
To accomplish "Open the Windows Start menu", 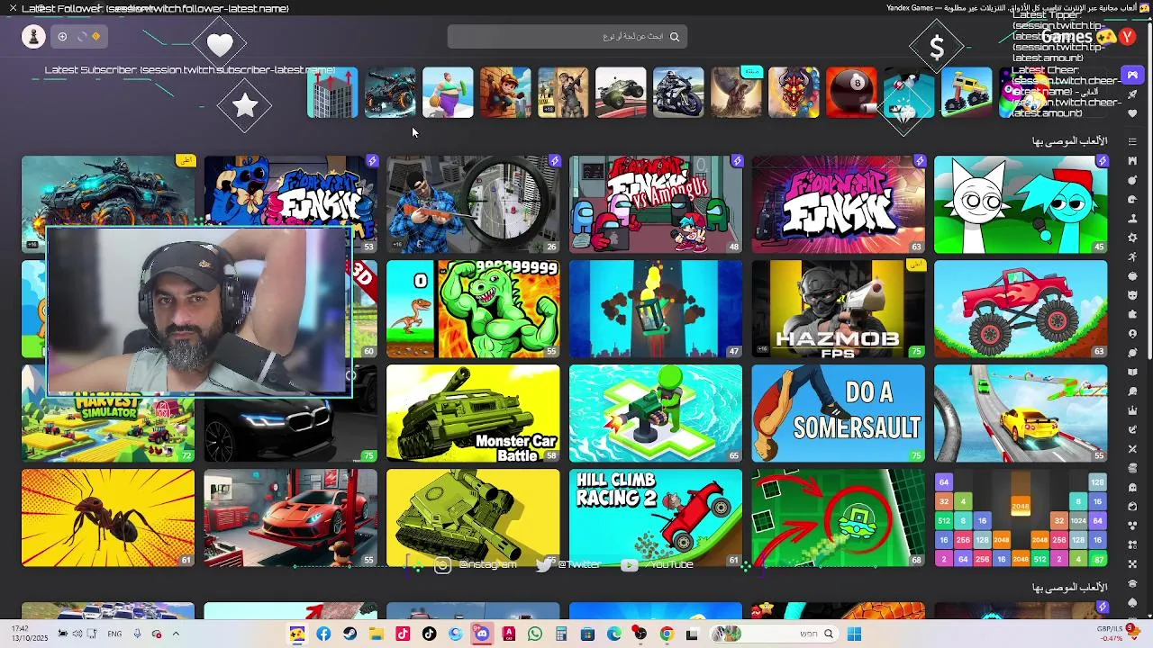I will tap(854, 634).
